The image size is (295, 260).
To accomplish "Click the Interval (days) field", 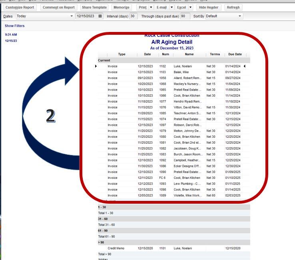I will coord(134,16).
